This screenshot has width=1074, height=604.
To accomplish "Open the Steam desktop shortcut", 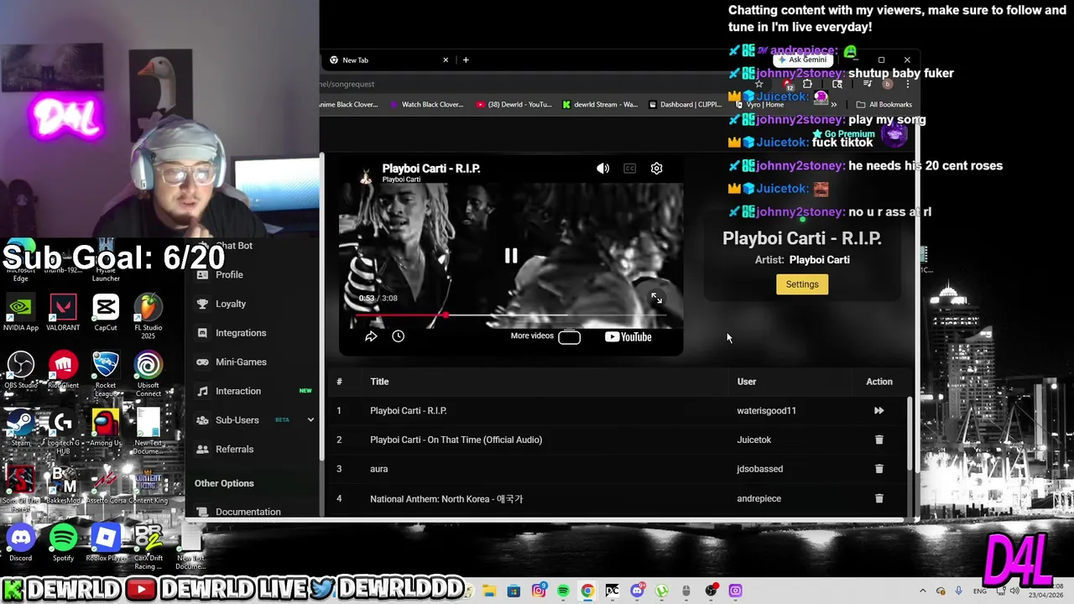I will coord(21,428).
